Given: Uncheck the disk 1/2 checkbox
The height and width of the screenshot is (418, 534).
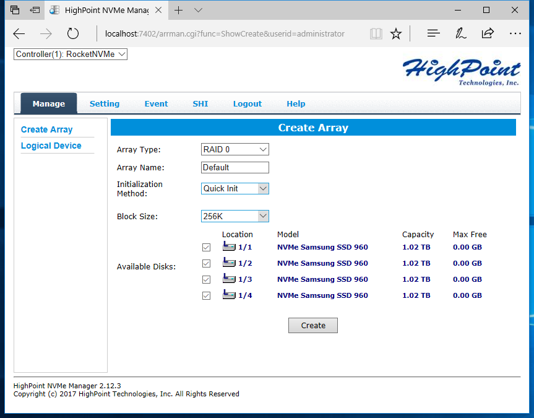Looking at the screenshot, I should click(206, 263).
